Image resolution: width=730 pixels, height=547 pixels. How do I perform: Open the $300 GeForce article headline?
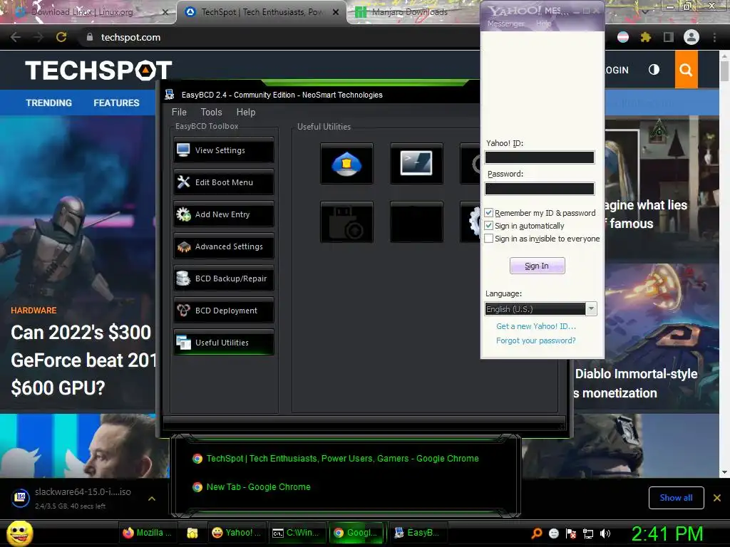83,360
